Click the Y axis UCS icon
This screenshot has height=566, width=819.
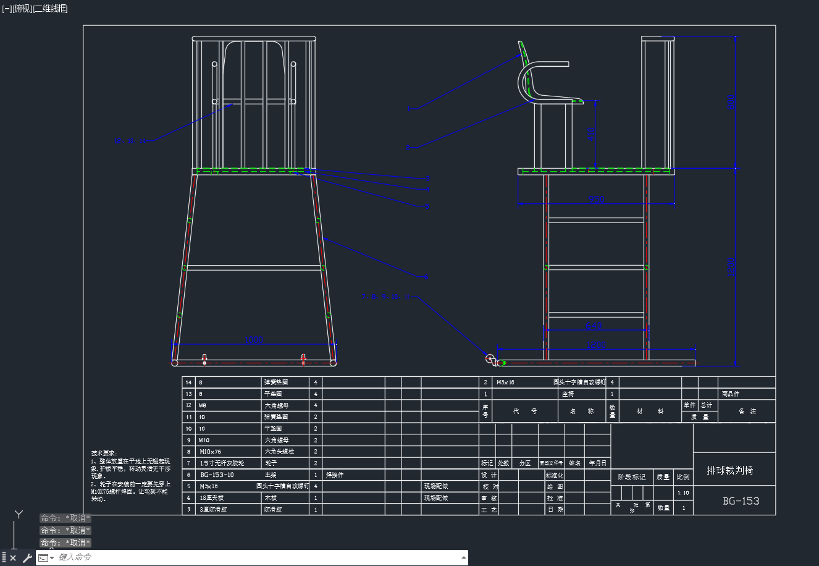point(19,514)
